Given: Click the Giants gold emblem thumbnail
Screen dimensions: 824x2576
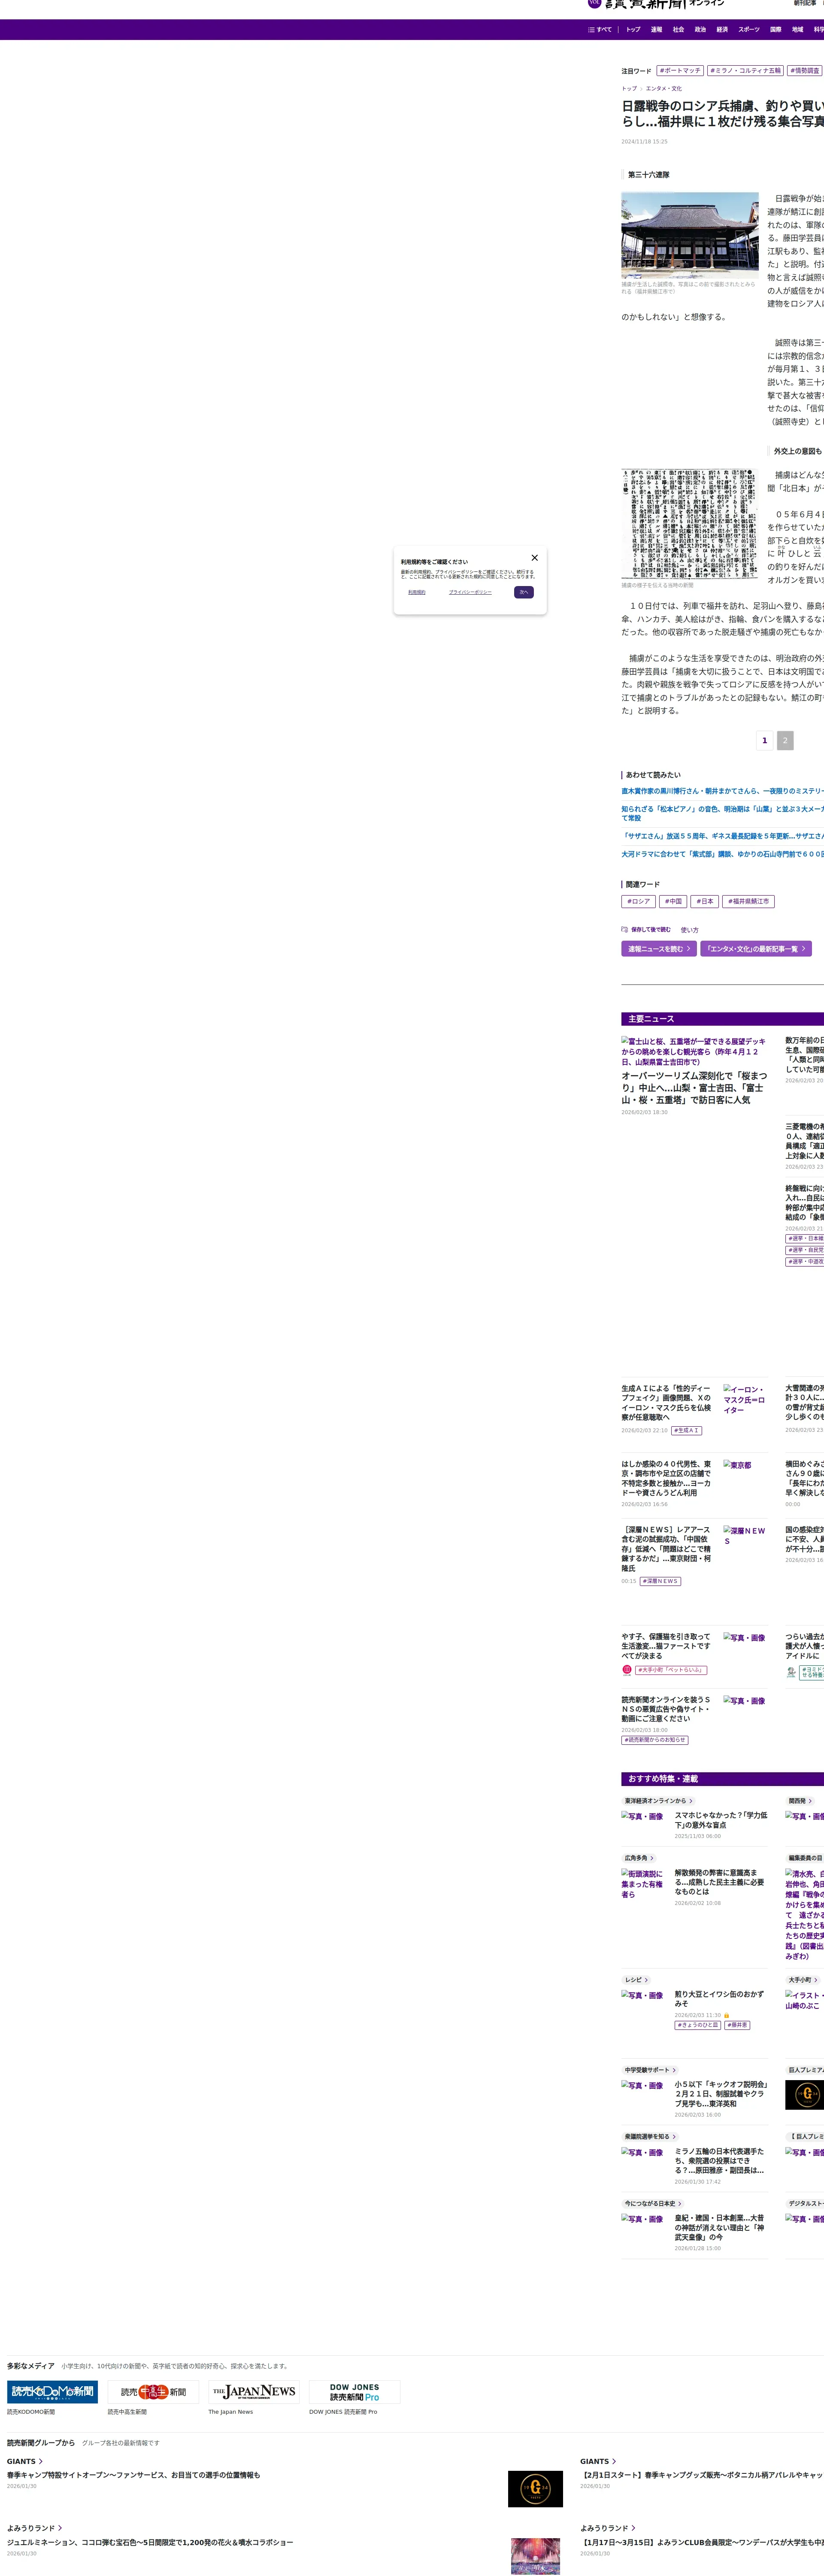Looking at the screenshot, I should click(x=535, y=2488).
